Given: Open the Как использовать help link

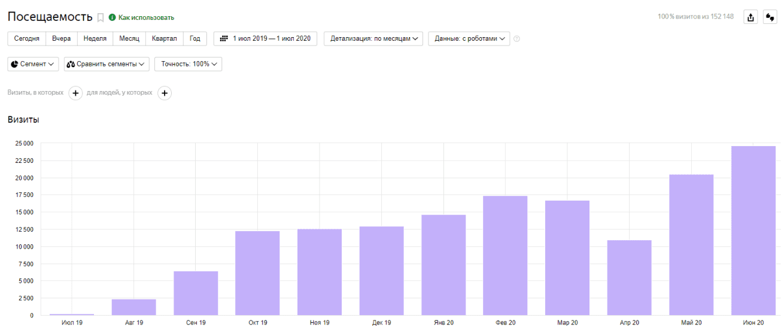Looking at the screenshot, I should tap(146, 17).
